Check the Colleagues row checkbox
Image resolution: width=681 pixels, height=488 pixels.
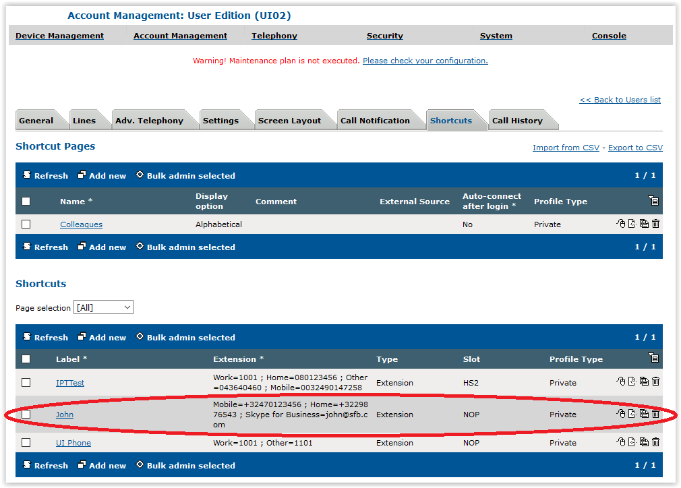pos(26,224)
